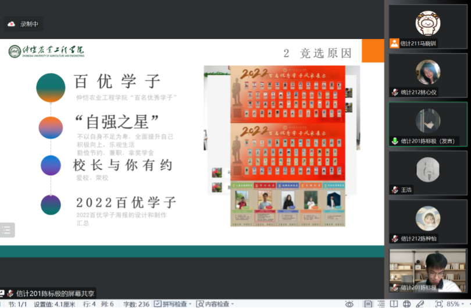Toggle the 拼写检查 spell check checkbox
The width and height of the screenshot is (471, 308).
point(158,304)
